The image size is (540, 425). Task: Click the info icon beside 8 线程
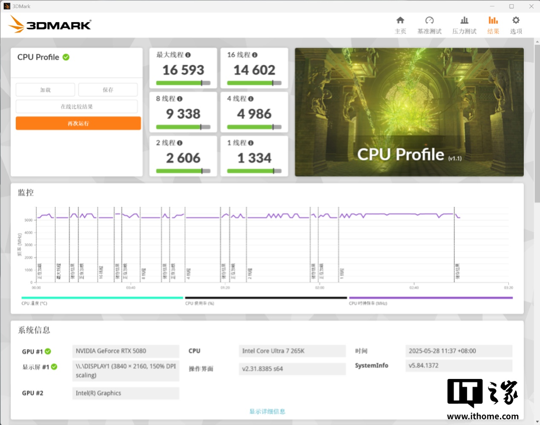(180, 99)
